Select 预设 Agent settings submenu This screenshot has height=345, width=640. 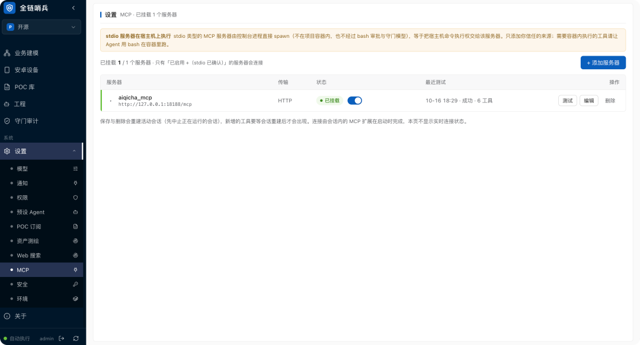(x=41, y=212)
